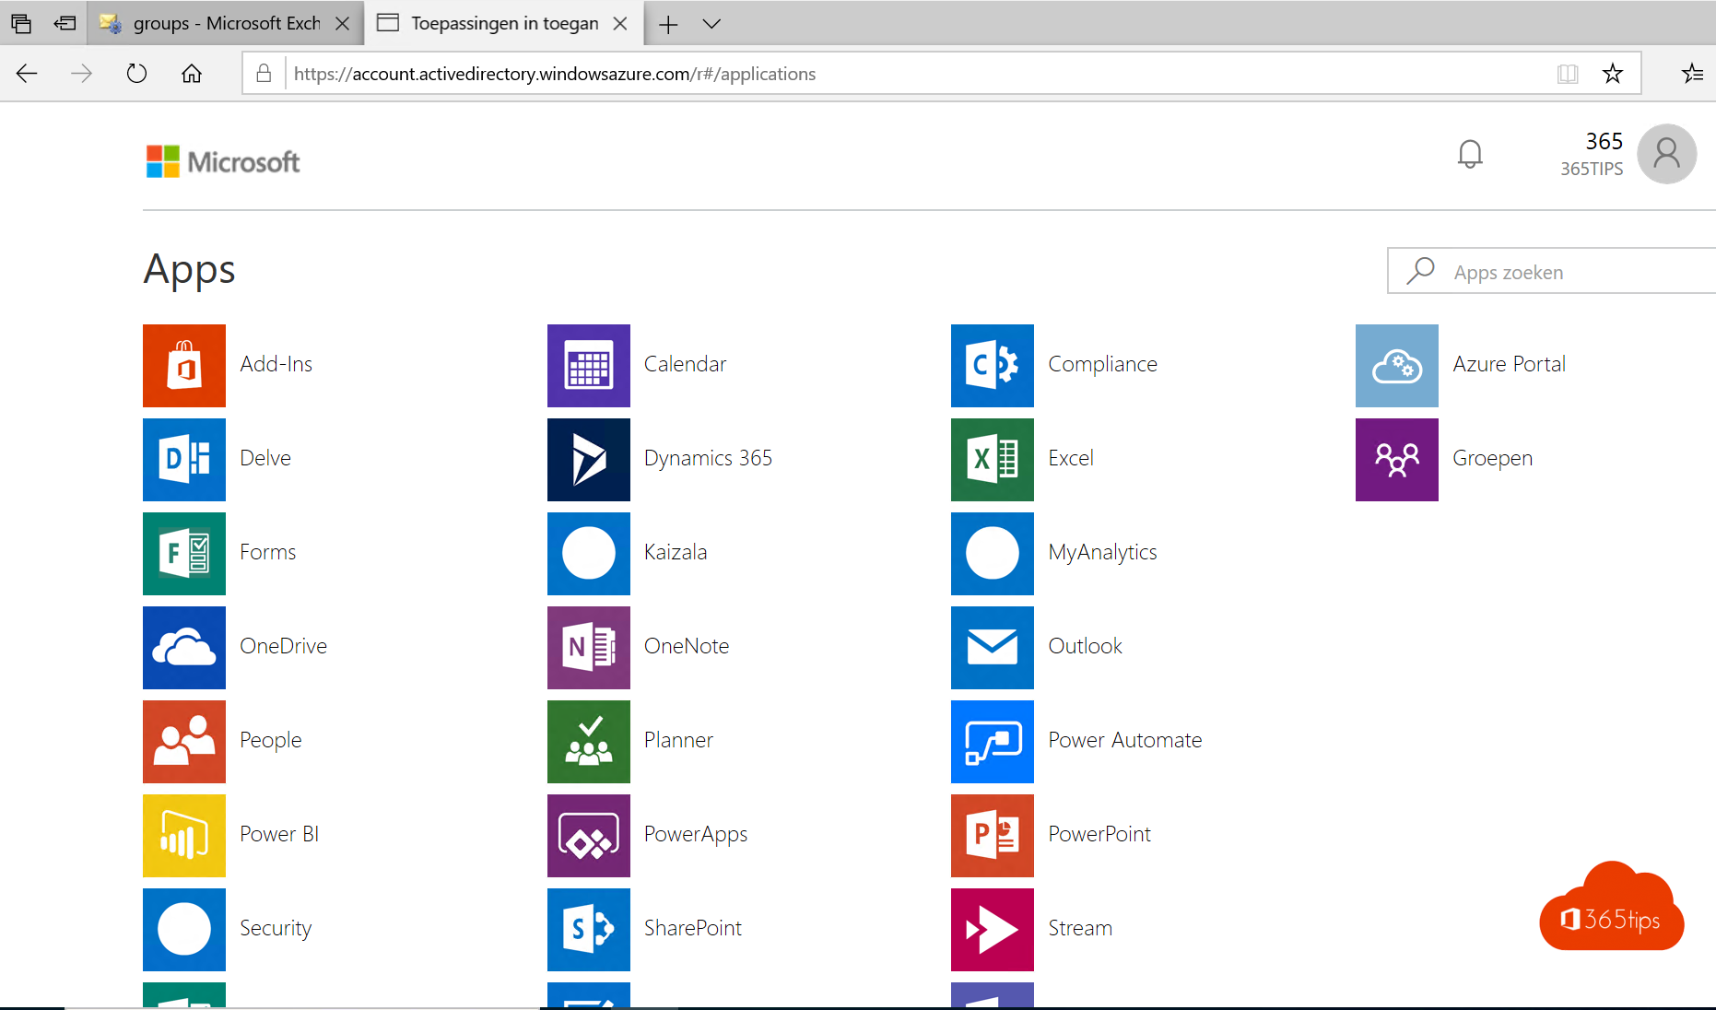
Task: Click the MyAnalytics label
Action: pyautogui.click(x=1103, y=552)
